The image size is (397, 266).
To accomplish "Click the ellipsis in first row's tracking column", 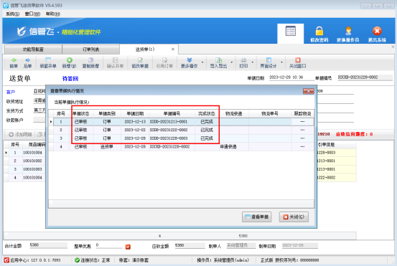I will coord(302,122).
